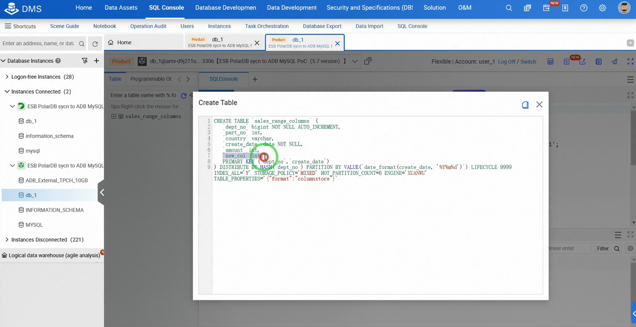Open the help question mark icon

(x=584, y=8)
